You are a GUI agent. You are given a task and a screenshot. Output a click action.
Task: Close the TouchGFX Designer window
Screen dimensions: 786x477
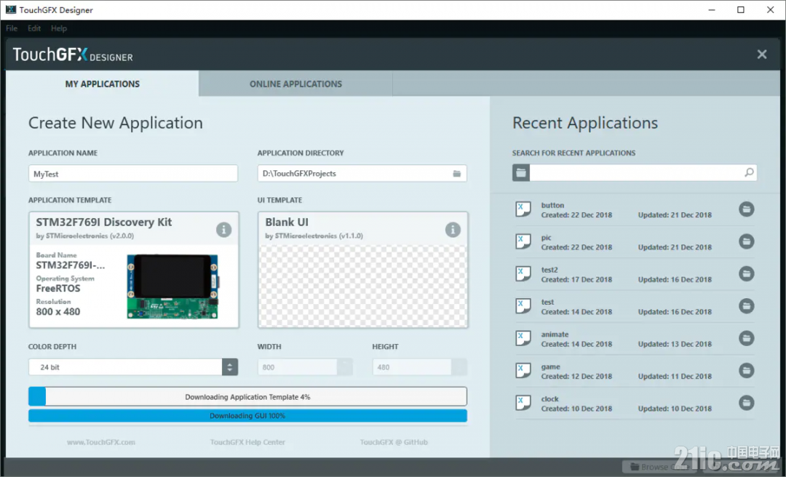(771, 10)
